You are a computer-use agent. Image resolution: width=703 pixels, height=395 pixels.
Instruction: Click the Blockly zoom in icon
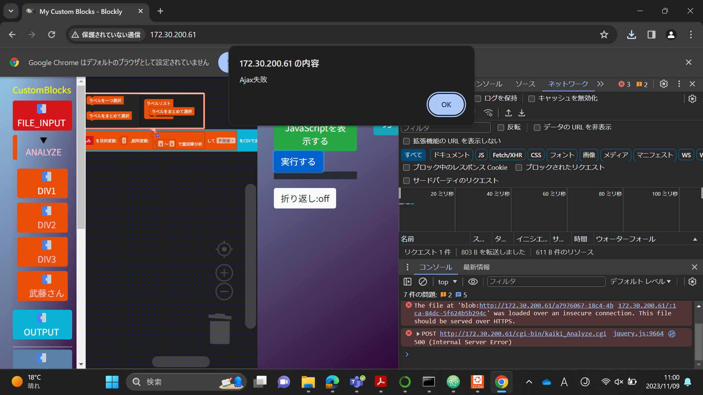[224, 273]
